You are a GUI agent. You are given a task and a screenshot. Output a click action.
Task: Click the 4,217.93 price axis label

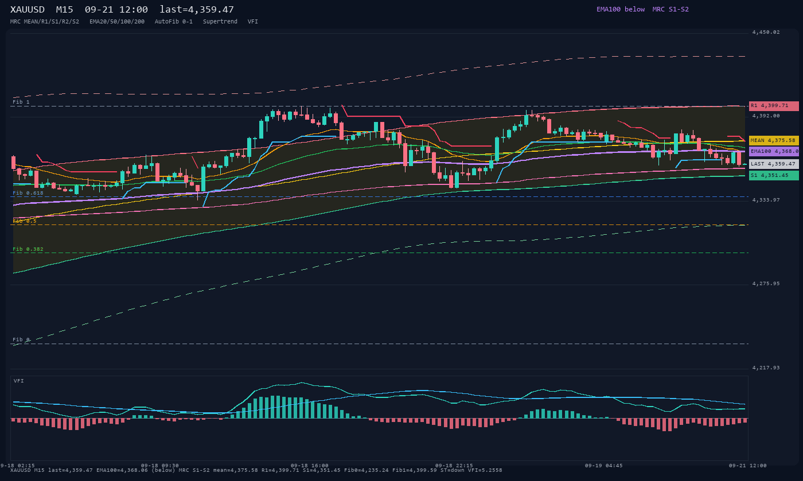(x=766, y=368)
